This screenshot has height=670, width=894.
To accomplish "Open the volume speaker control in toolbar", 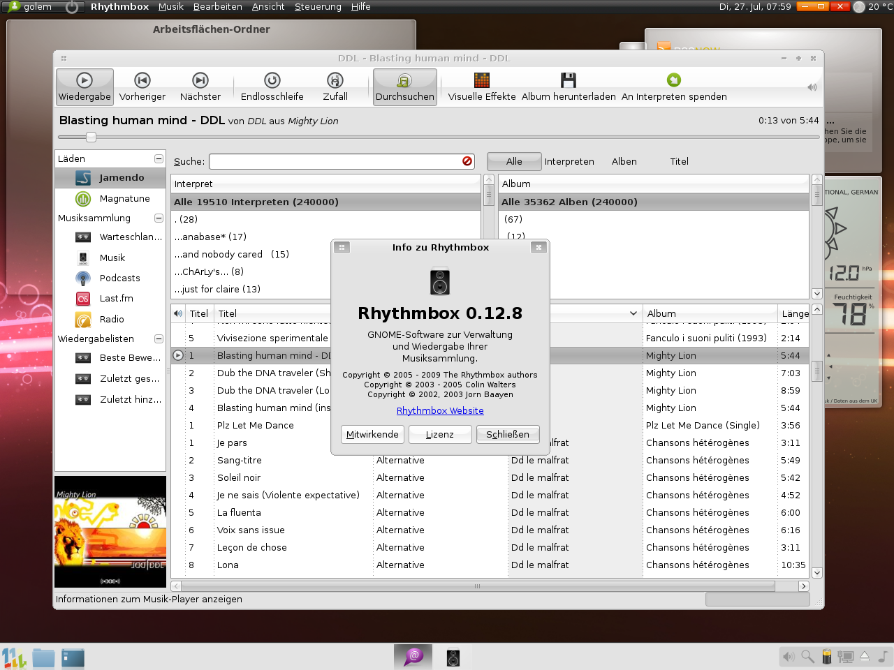I will 812,87.
